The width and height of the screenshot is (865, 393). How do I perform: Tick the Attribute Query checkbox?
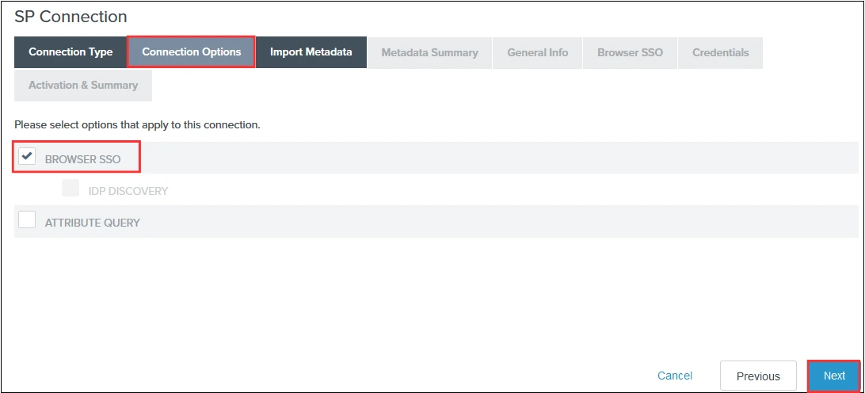pos(27,220)
